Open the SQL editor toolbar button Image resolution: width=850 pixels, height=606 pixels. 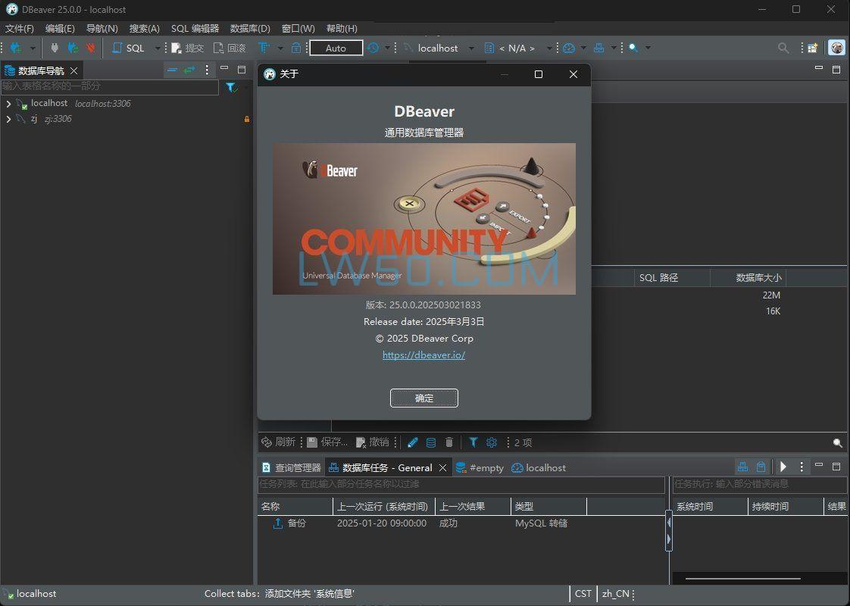coord(128,48)
